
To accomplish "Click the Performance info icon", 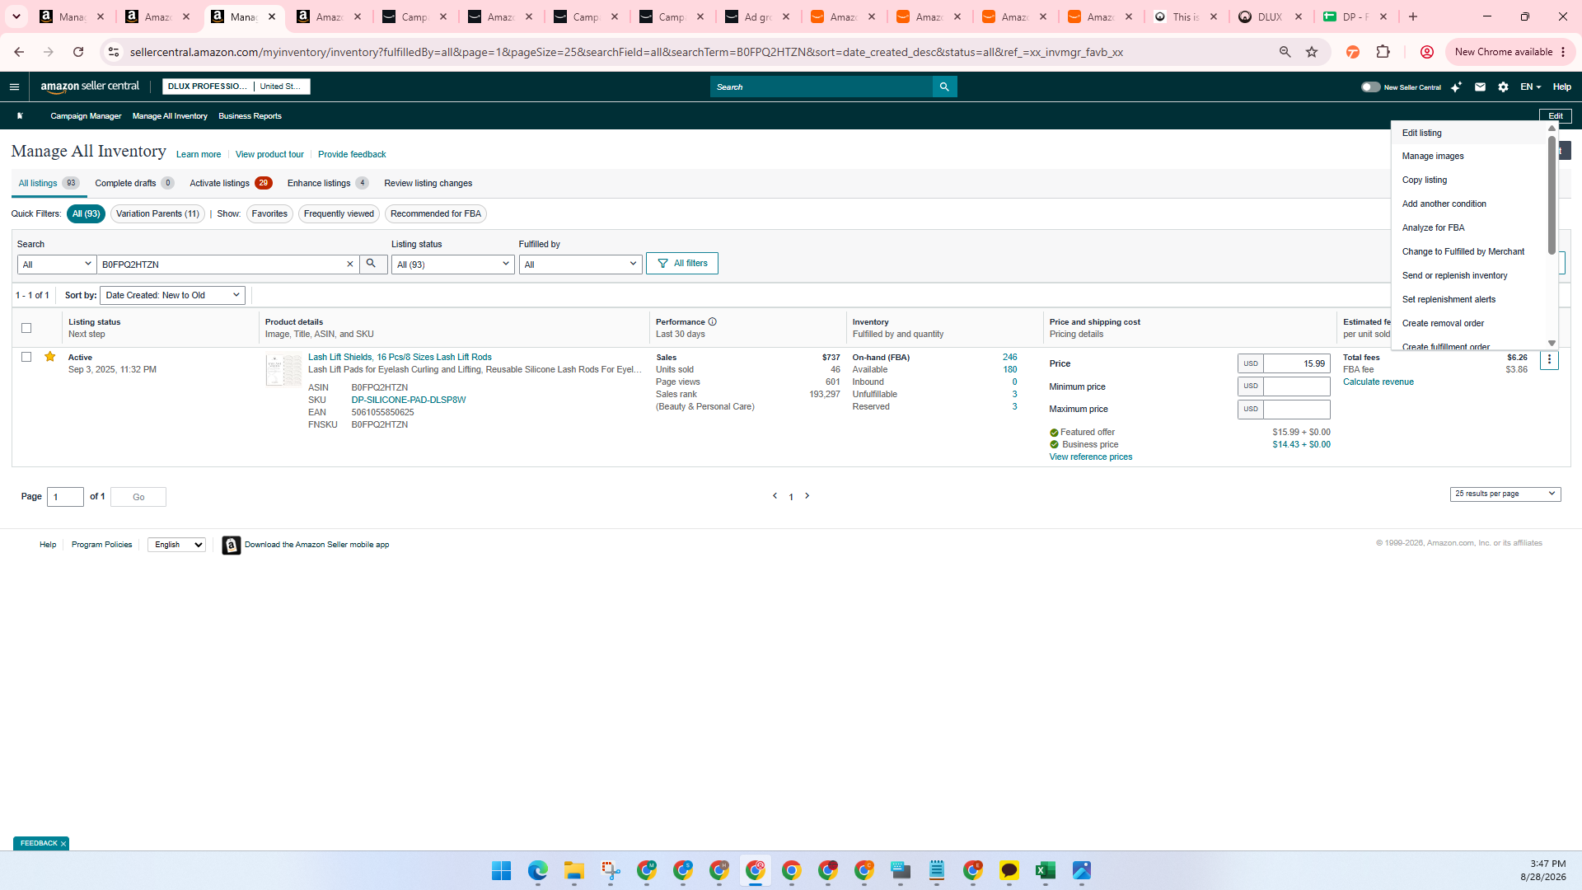I will (713, 322).
